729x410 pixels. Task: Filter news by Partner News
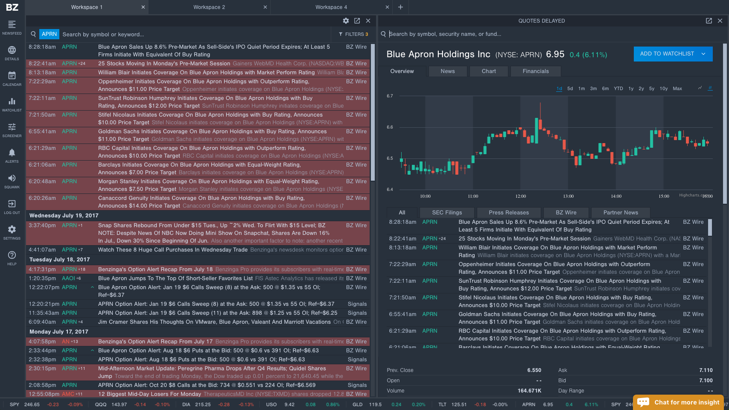[x=621, y=213]
